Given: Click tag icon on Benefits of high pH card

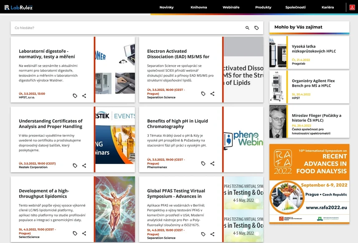Looking at the screenshot, I should click(x=203, y=163).
